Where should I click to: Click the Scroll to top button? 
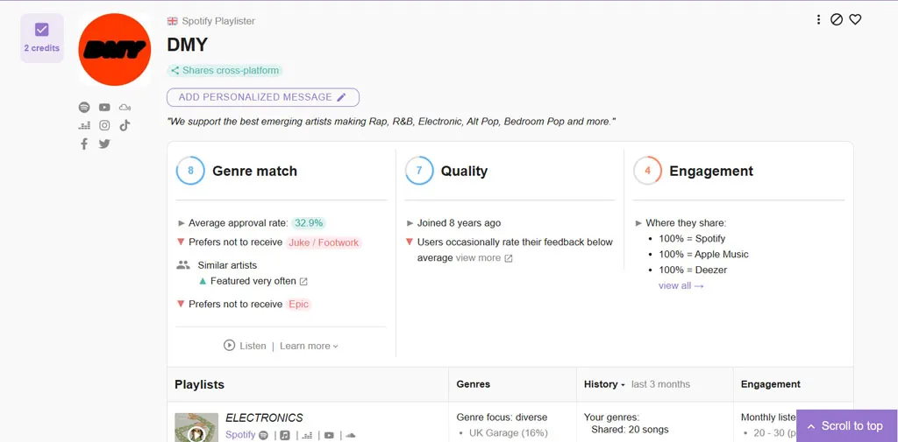(x=845, y=425)
